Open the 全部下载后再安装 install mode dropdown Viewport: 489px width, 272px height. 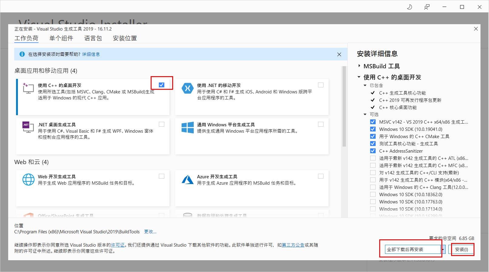click(x=413, y=249)
